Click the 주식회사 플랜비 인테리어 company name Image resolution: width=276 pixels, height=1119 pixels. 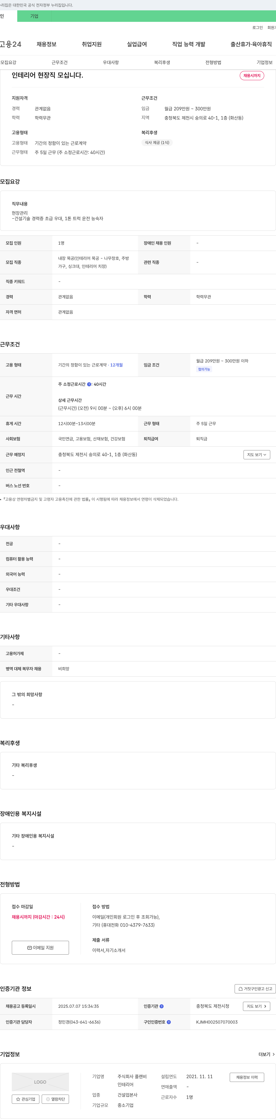[x=132, y=1080]
